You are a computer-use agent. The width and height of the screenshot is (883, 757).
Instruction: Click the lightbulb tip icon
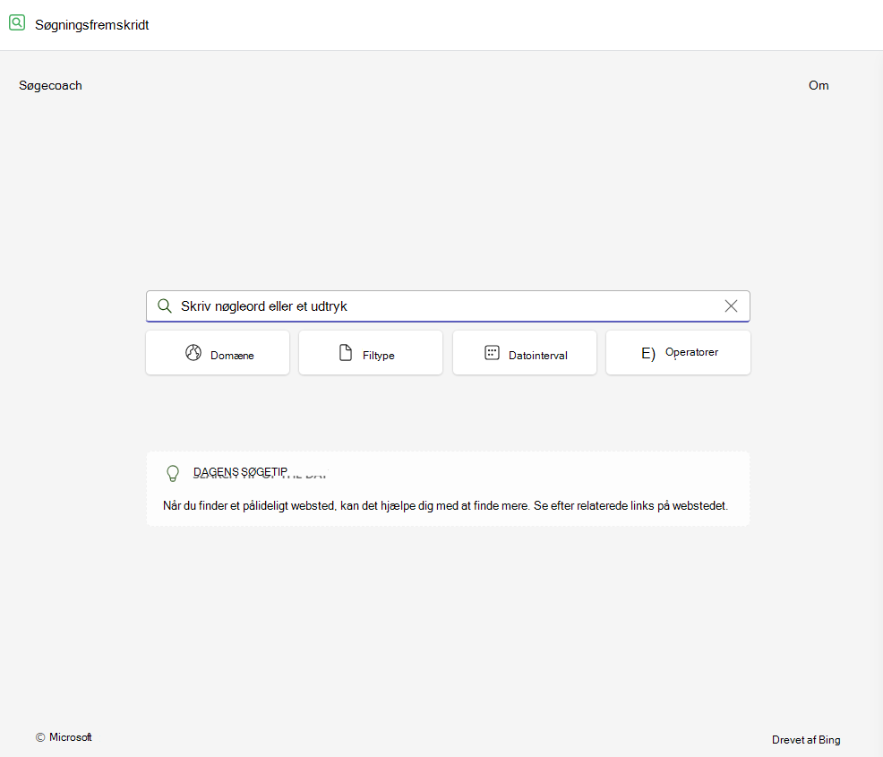[173, 473]
